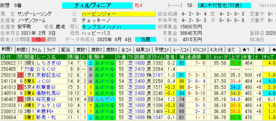The image size is (276, 121).
Task: Switch to the 戦歴2 tab
Action: click(x=22, y=49)
